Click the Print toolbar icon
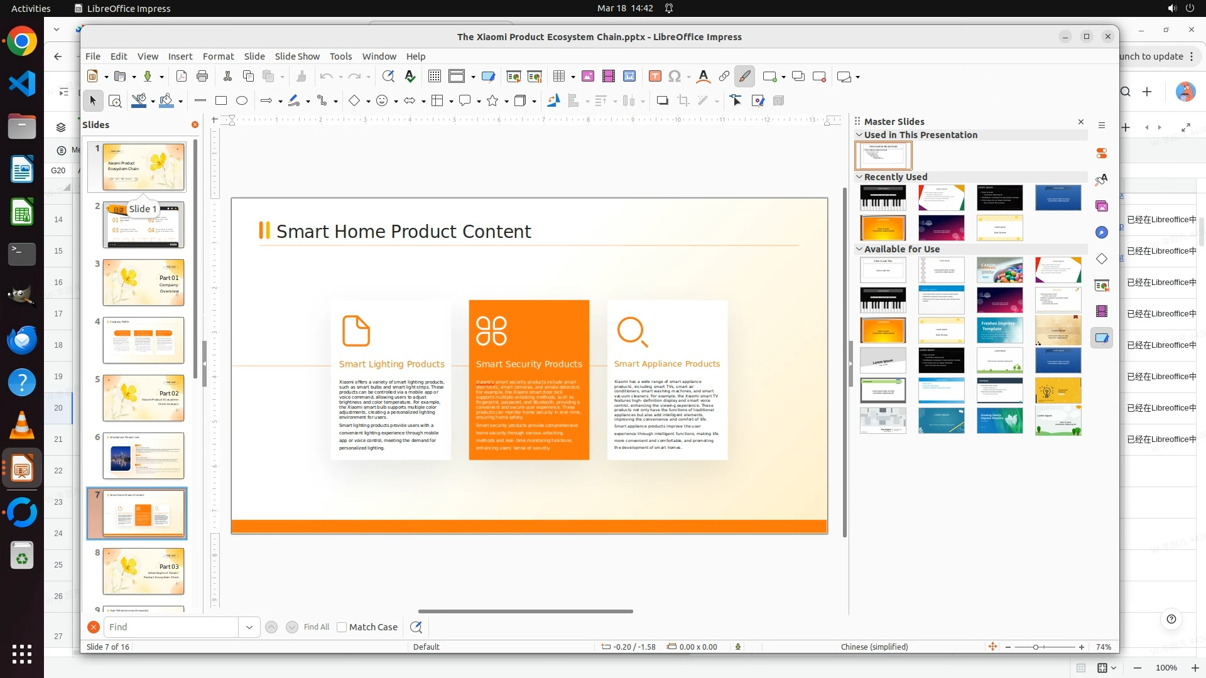The image size is (1206, 678). tap(202, 76)
